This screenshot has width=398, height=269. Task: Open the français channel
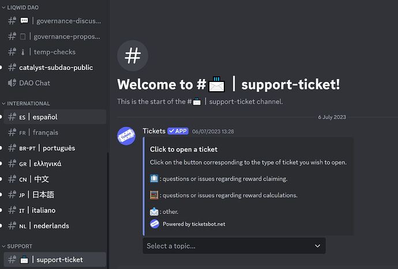click(45, 132)
